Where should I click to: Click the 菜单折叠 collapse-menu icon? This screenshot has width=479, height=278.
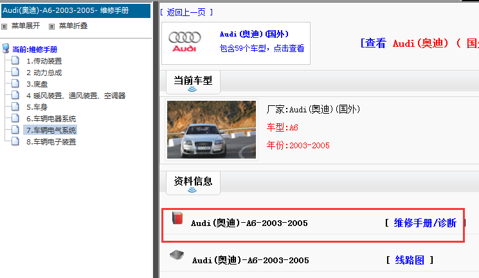51,26
